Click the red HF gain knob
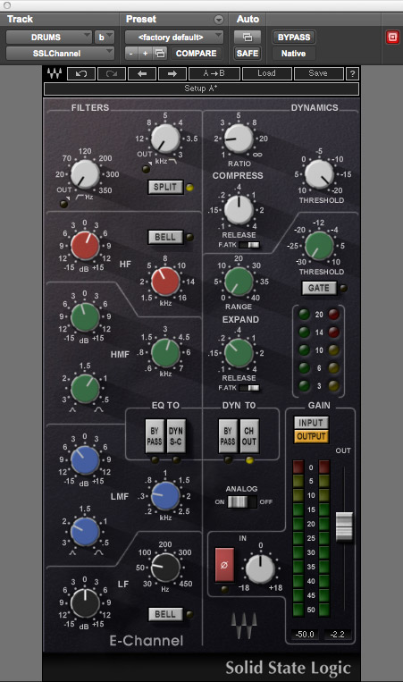The image size is (403, 682). 85,246
